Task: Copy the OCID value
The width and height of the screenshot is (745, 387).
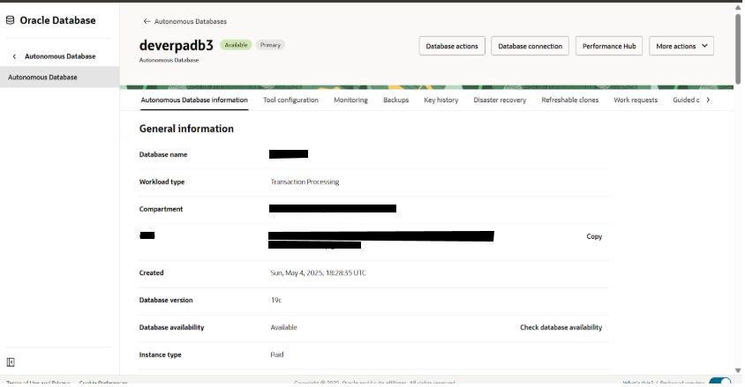Action: tap(594, 237)
